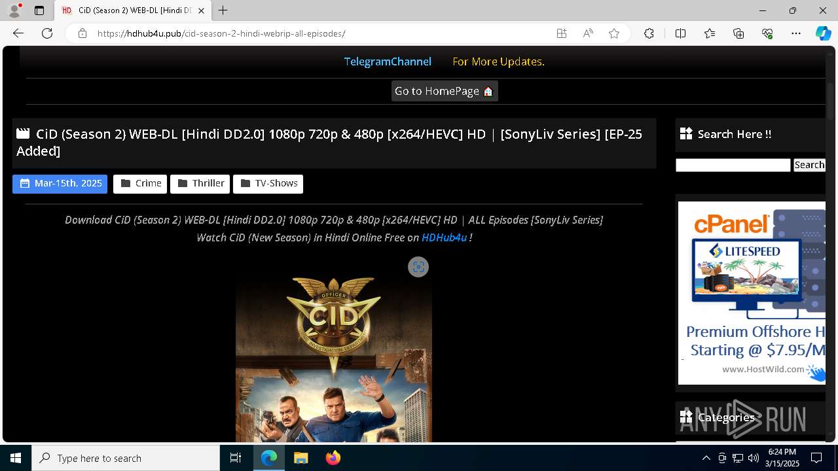Open the Thriller category tag

[200, 183]
